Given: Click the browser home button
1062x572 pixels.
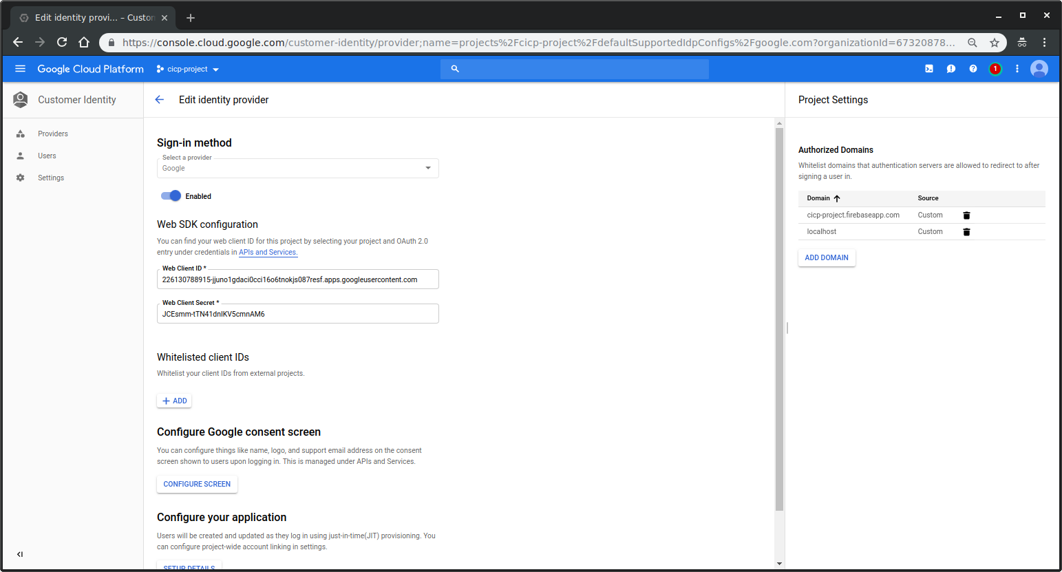Looking at the screenshot, I should tap(84, 43).
